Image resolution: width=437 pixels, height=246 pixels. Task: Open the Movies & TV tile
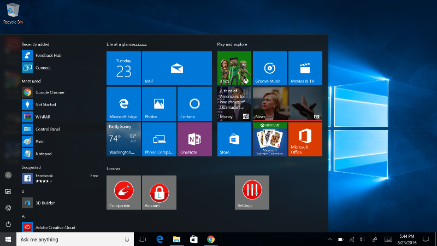(x=305, y=68)
